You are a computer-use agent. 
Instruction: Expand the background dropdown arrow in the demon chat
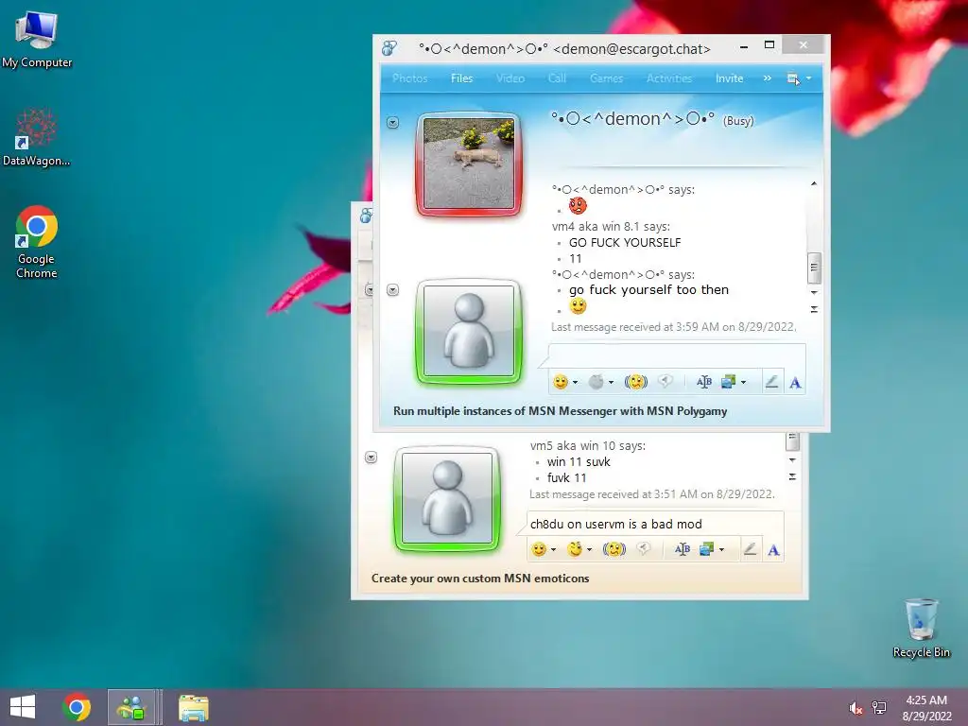tap(743, 383)
